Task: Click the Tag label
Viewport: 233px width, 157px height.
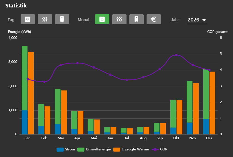Action: coord(11,20)
